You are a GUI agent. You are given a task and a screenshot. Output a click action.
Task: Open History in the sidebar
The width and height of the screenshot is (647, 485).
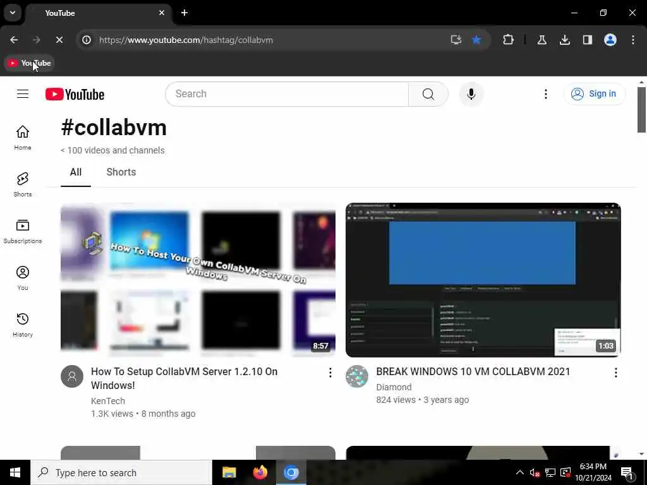pyautogui.click(x=23, y=325)
